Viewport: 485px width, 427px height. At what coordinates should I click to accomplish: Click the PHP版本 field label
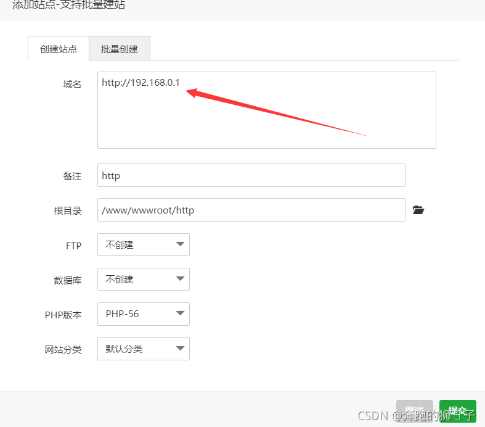click(x=63, y=315)
